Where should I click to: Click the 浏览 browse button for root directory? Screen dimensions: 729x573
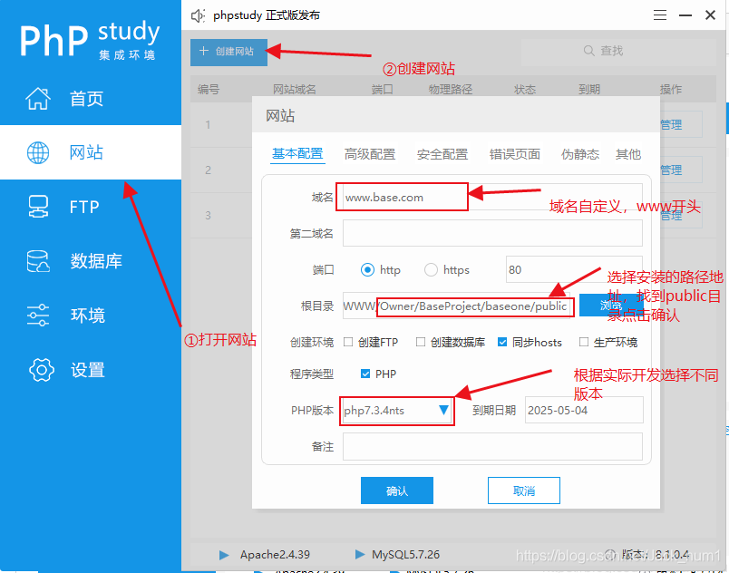pyautogui.click(x=610, y=306)
